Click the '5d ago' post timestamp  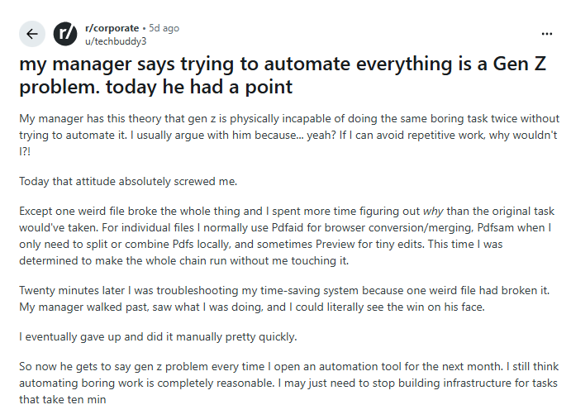(164, 28)
